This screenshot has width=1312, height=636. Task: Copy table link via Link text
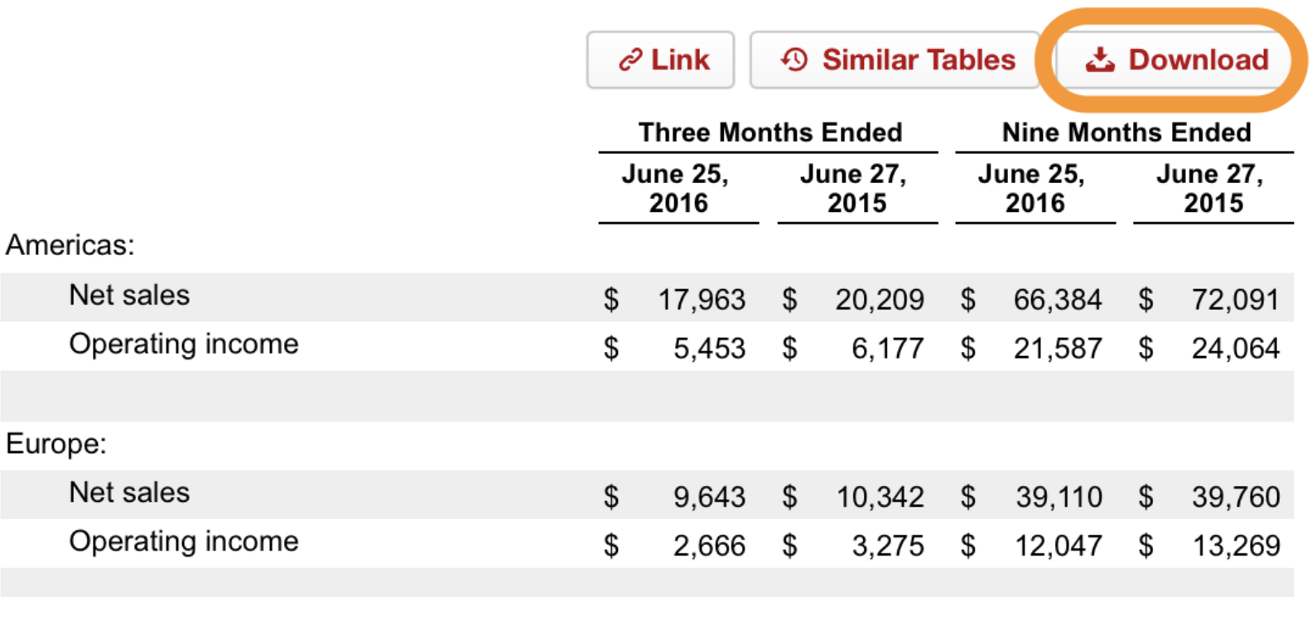pyautogui.click(x=680, y=60)
